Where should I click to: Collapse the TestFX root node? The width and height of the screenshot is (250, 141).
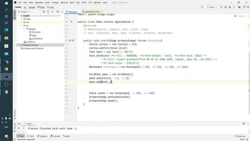18,16
